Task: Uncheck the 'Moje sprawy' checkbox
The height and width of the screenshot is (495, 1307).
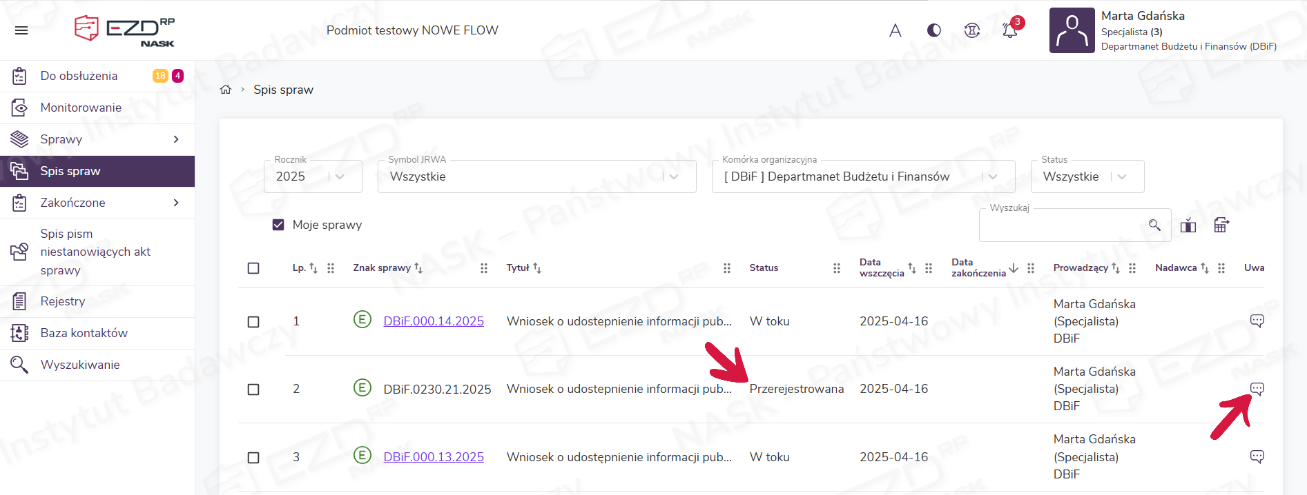Action: pos(278,225)
